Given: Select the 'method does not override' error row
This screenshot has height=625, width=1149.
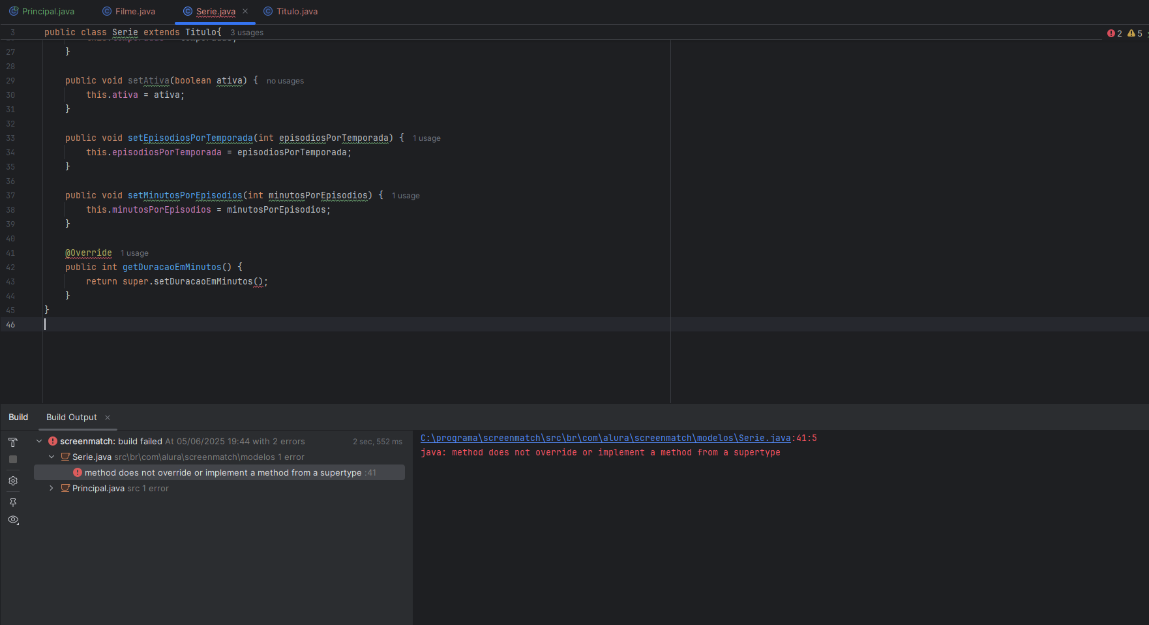Looking at the screenshot, I should tap(219, 473).
